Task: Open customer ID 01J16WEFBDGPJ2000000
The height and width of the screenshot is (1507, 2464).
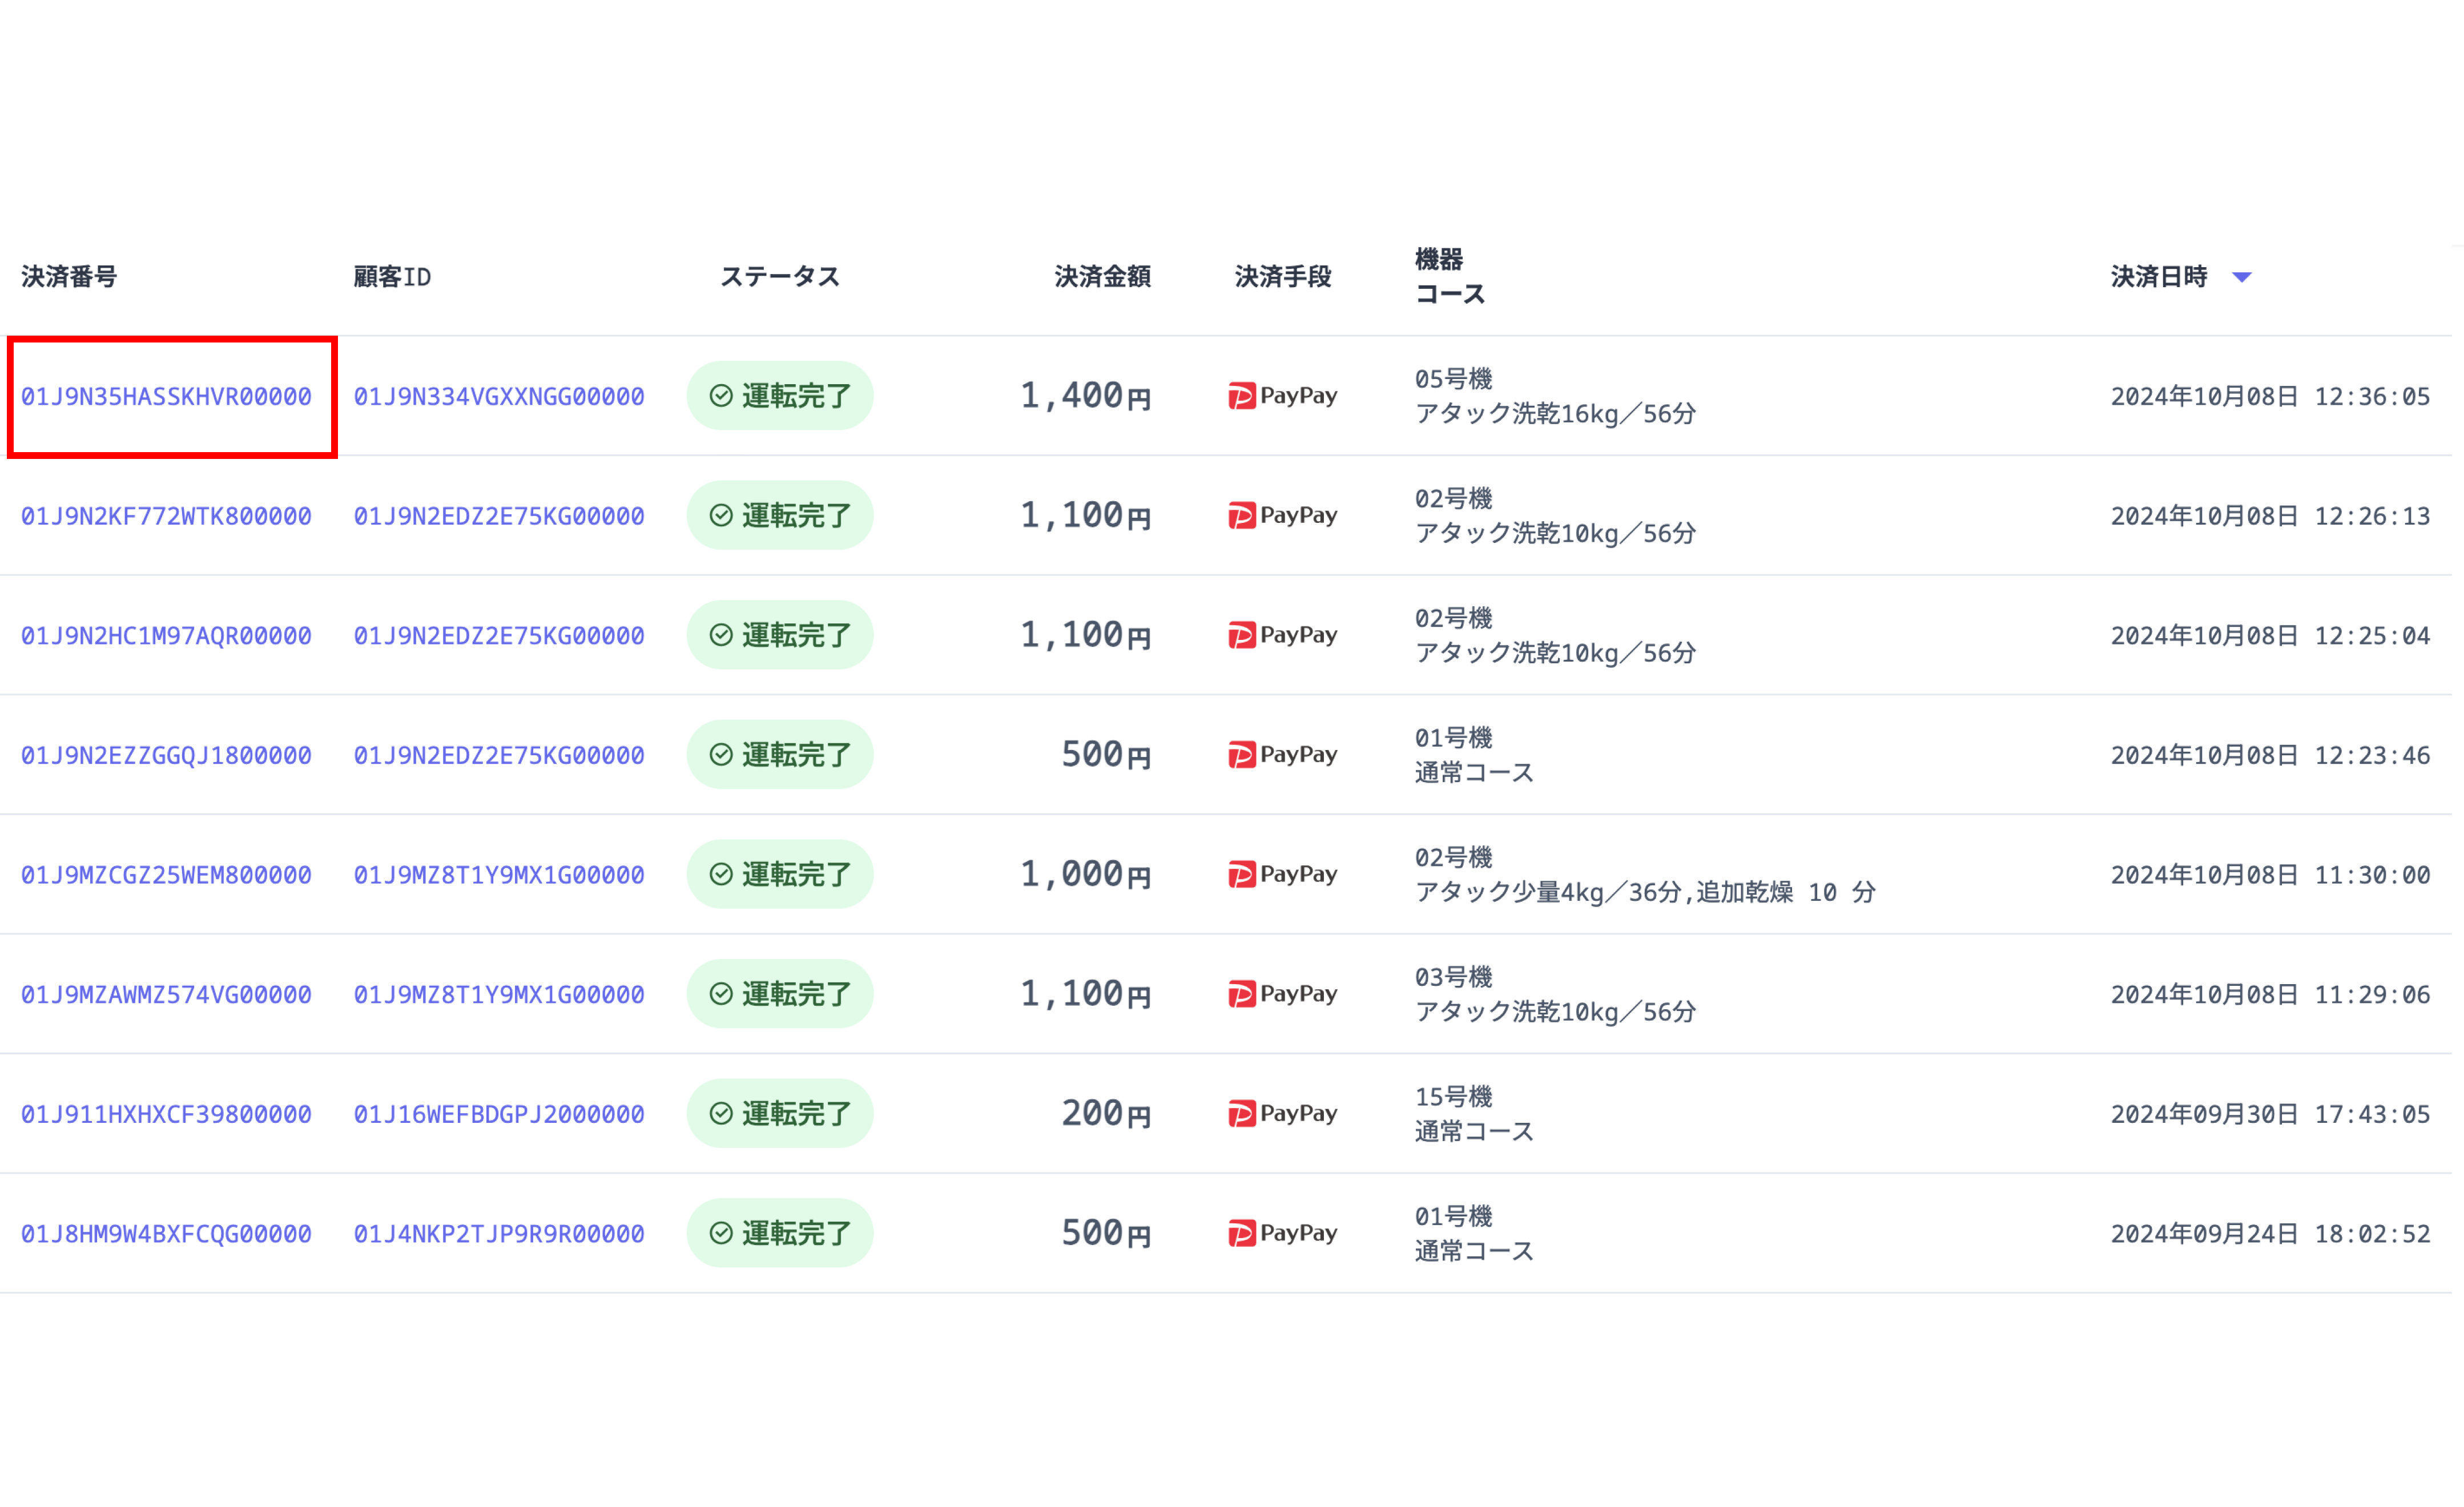Action: [x=498, y=1114]
